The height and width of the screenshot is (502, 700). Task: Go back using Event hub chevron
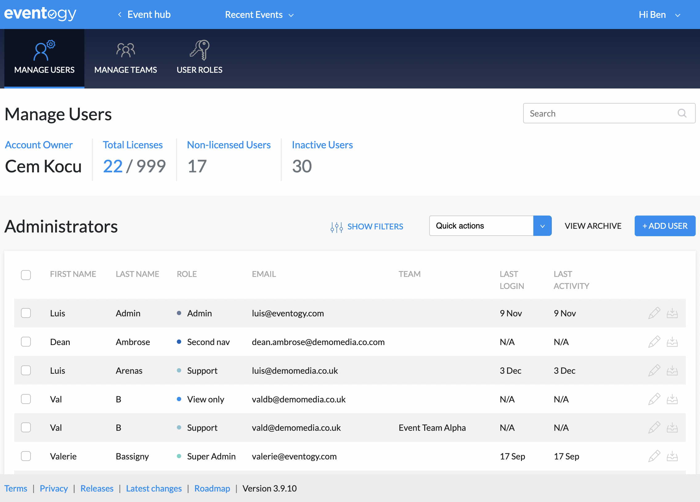pos(120,14)
